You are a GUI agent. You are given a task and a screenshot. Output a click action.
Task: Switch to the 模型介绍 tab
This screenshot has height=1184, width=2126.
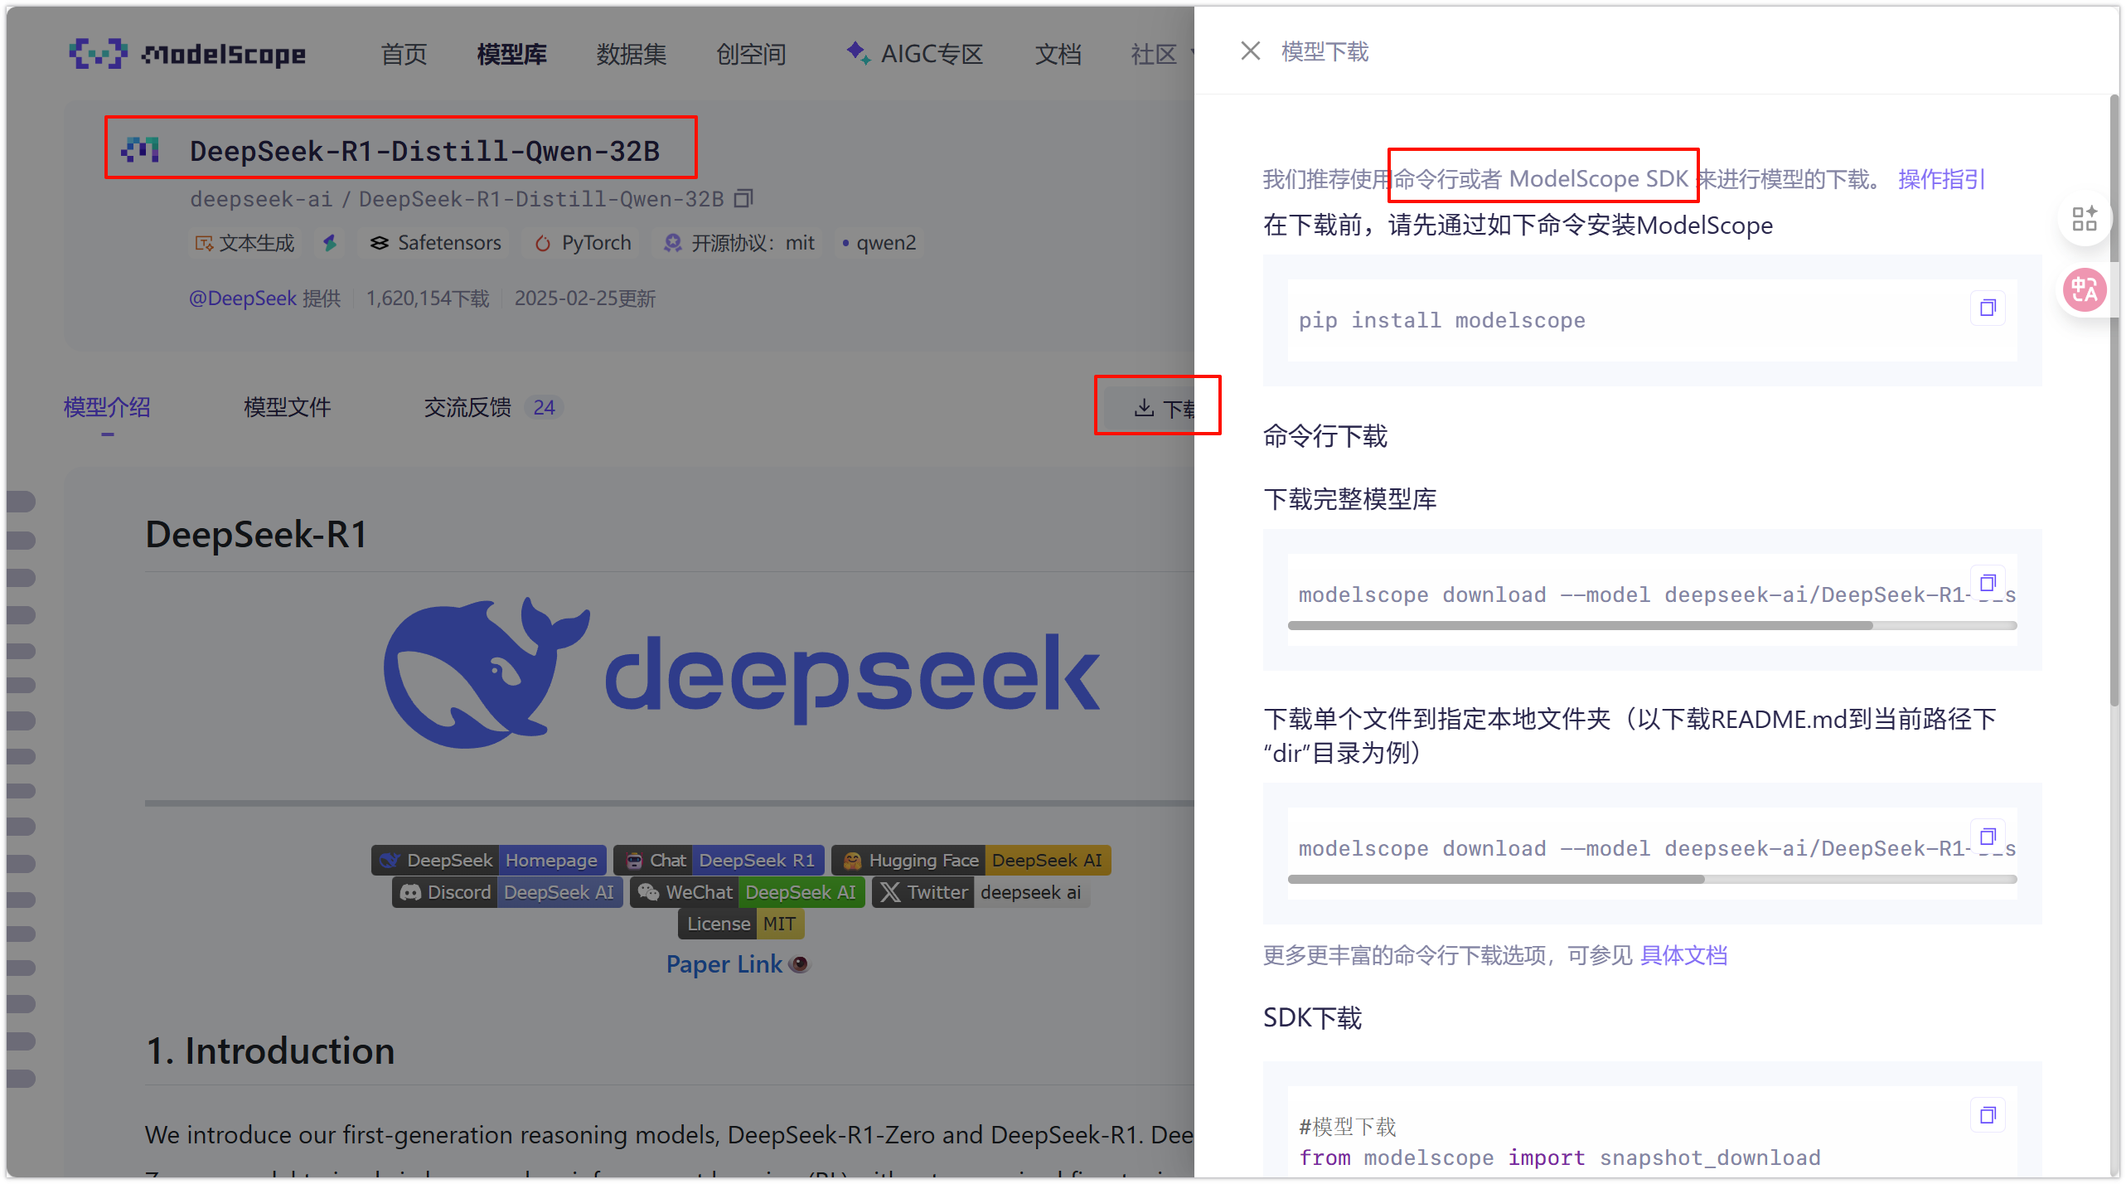click(107, 407)
